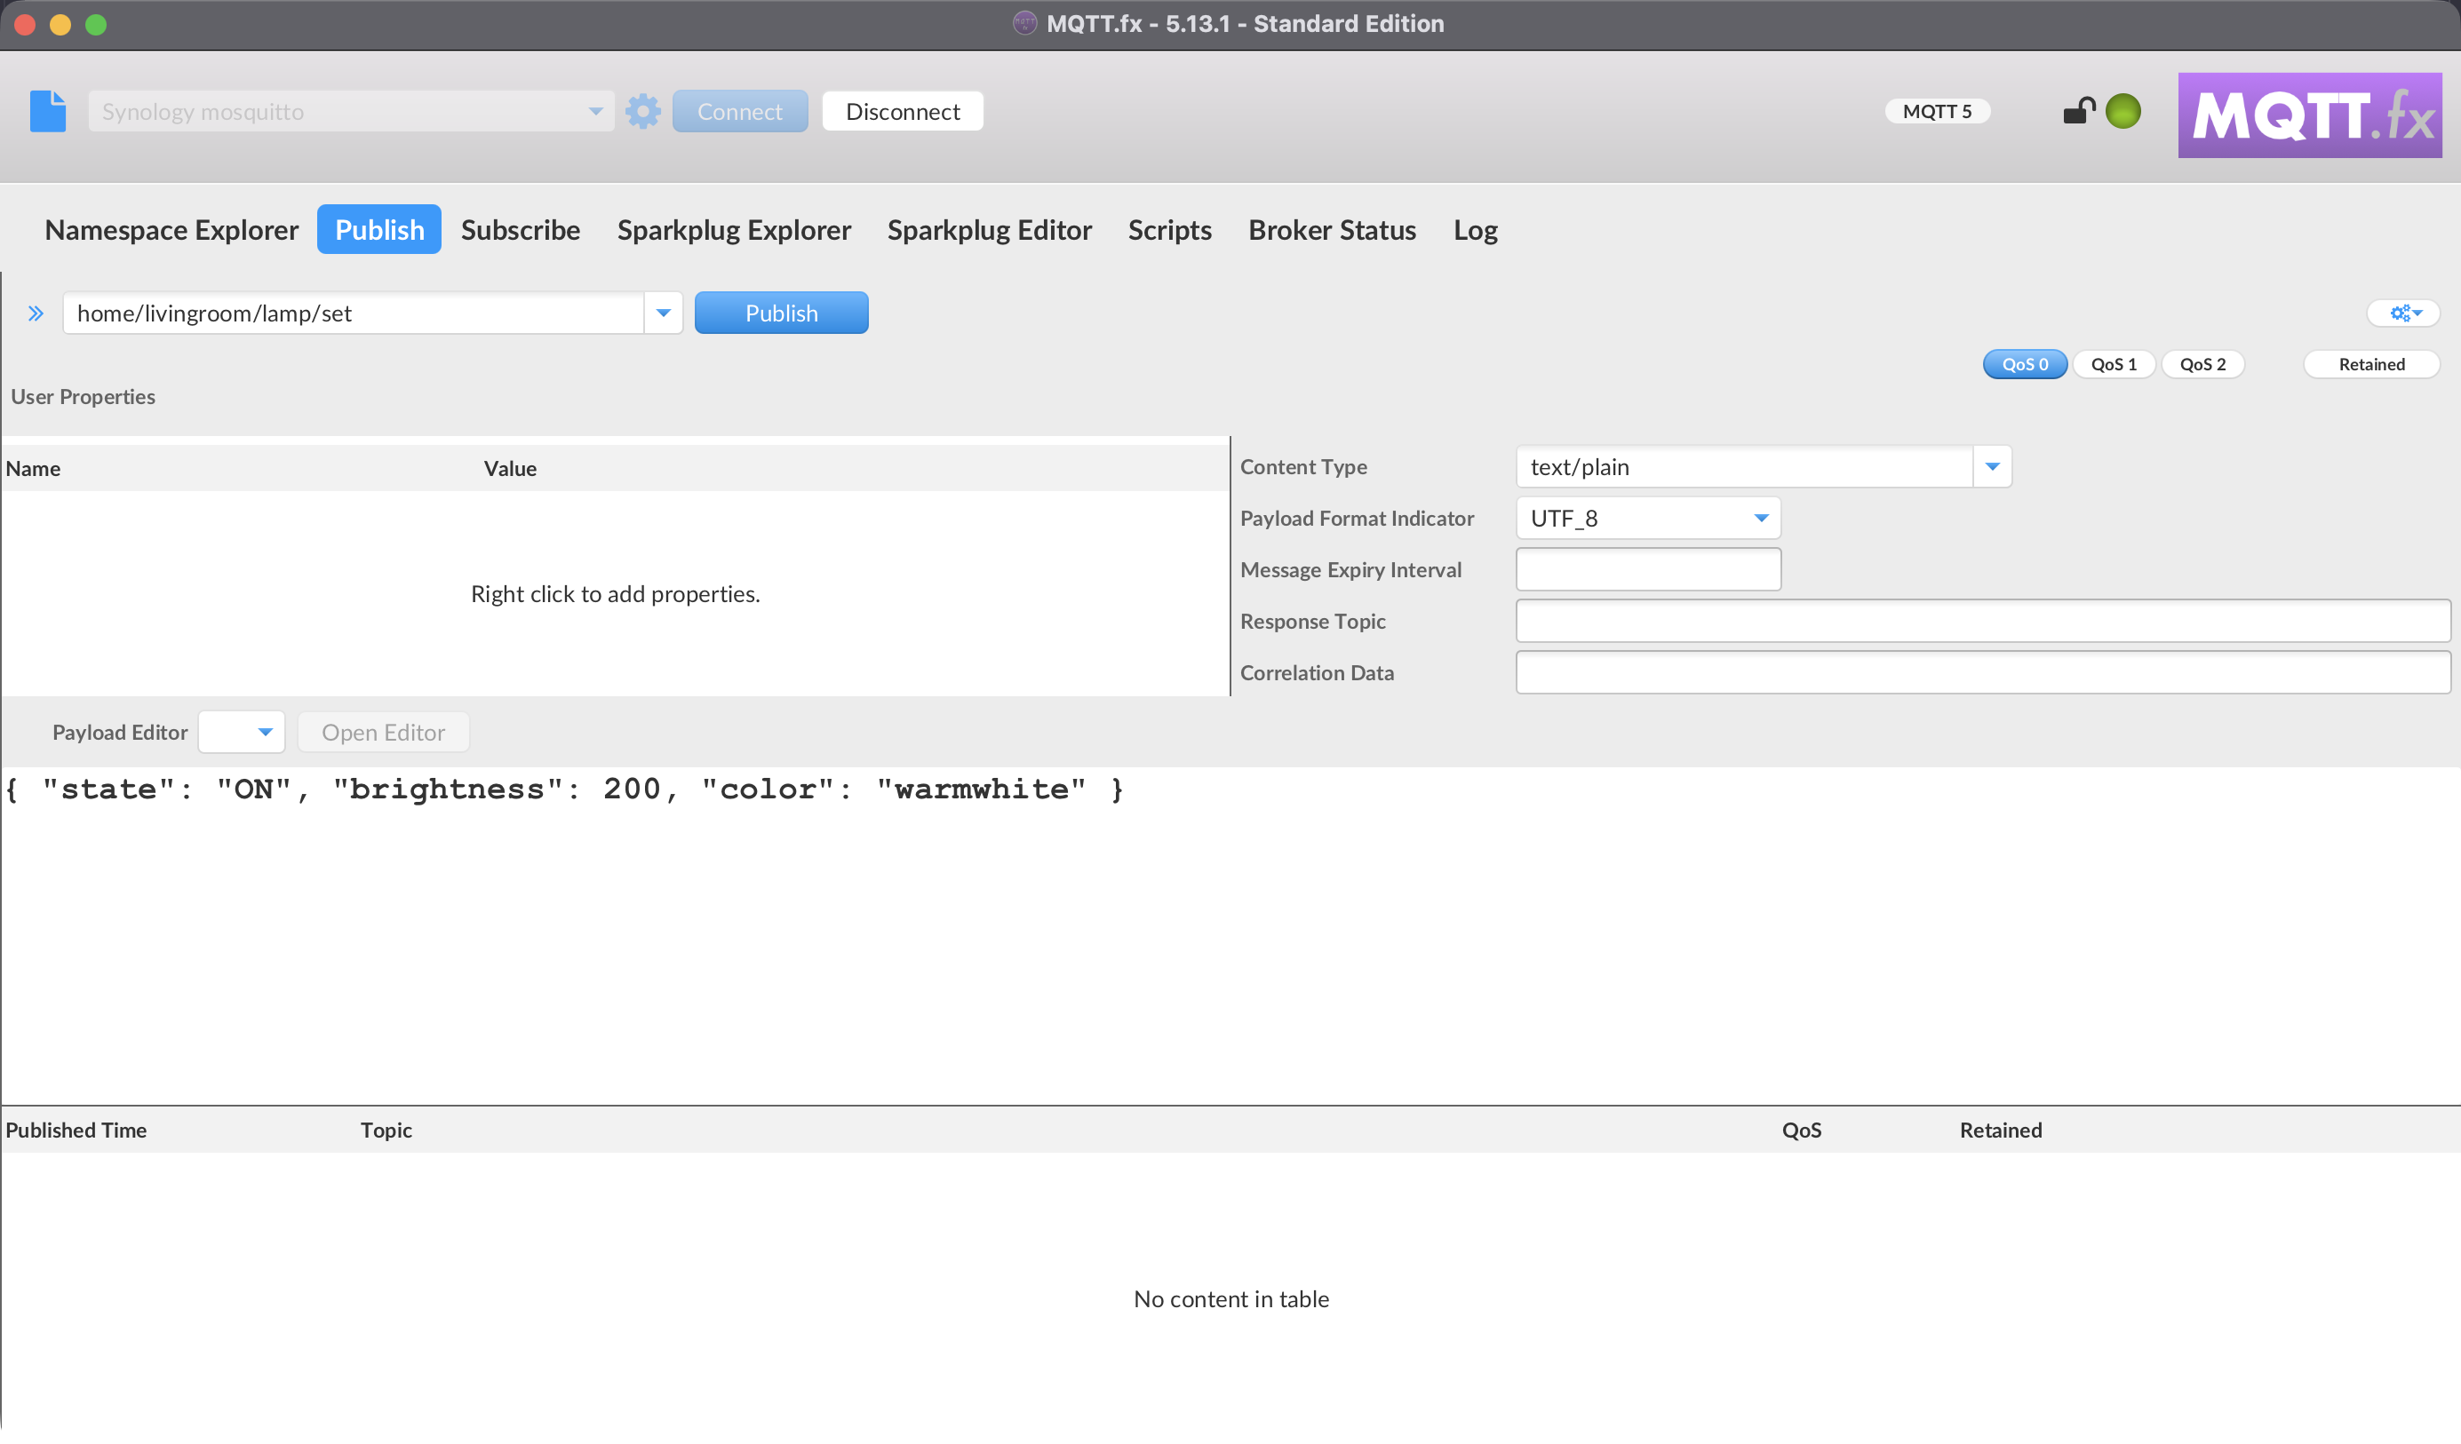This screenshot has width=2461, height=1444.
Task: Click the MQTT 5 version badge
Action: pos(1938,111)
